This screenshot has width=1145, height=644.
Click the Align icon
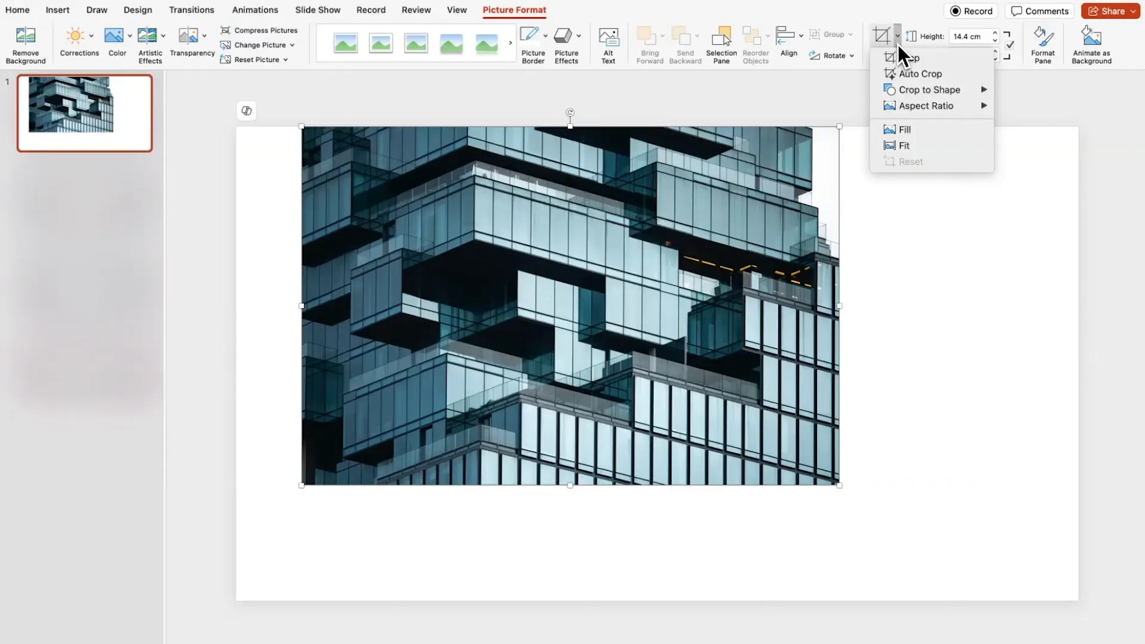[x=785, y=35]
